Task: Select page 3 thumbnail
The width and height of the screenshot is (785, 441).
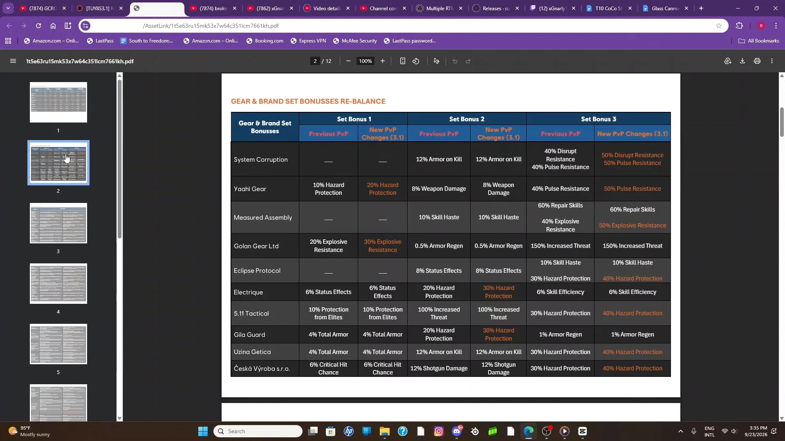Action: tap(58, 223)
